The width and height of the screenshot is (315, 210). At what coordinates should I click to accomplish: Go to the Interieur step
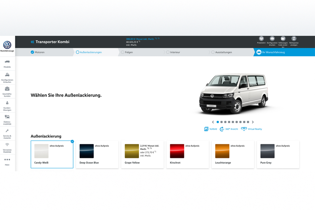(173, 52)
